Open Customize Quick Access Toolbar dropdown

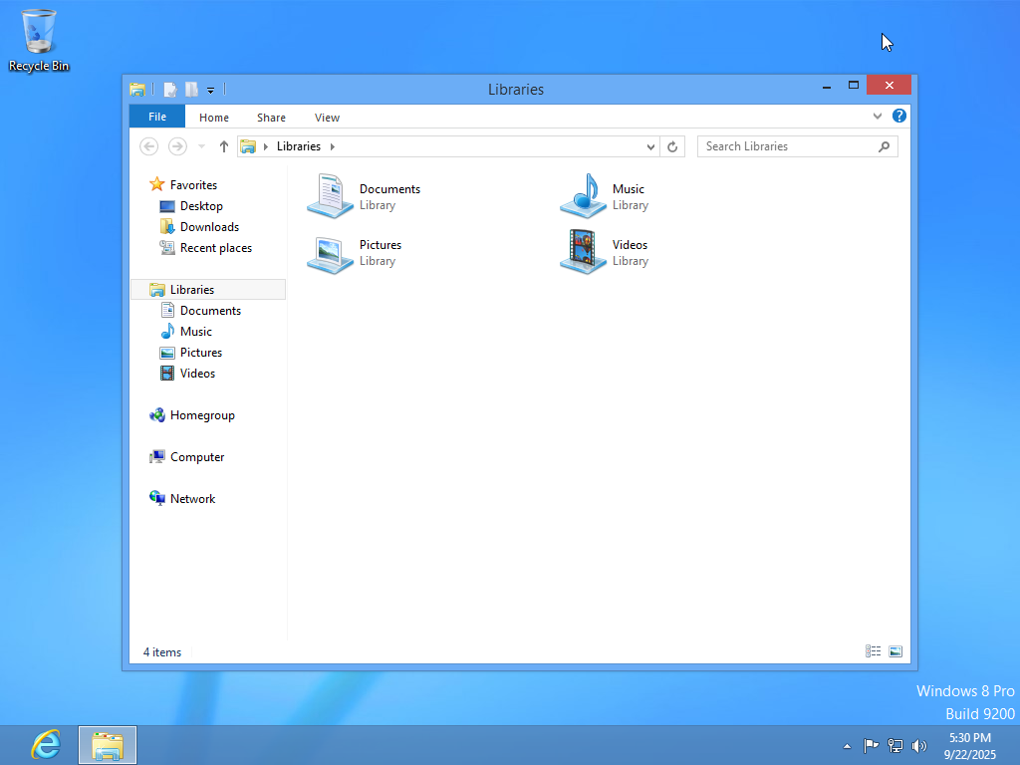tap(210, 90)
